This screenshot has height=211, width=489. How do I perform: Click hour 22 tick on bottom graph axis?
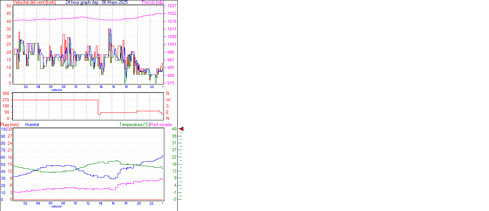coord(152,203)
